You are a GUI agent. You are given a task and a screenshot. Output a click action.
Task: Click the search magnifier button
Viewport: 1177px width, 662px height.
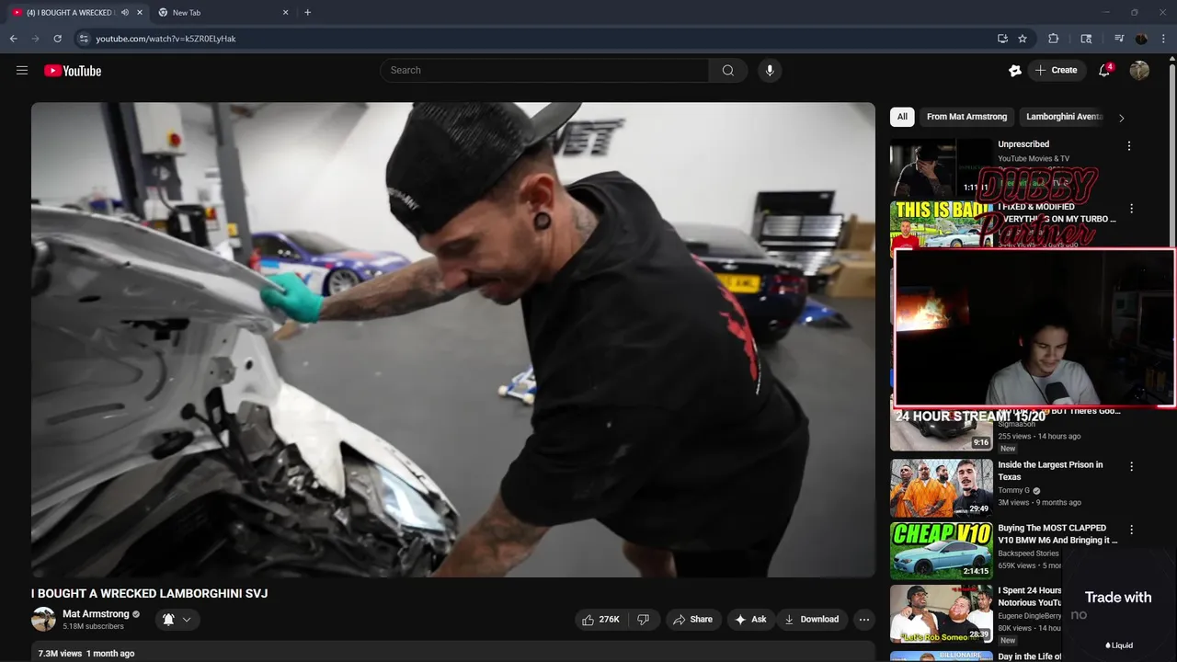coord(728,70)
